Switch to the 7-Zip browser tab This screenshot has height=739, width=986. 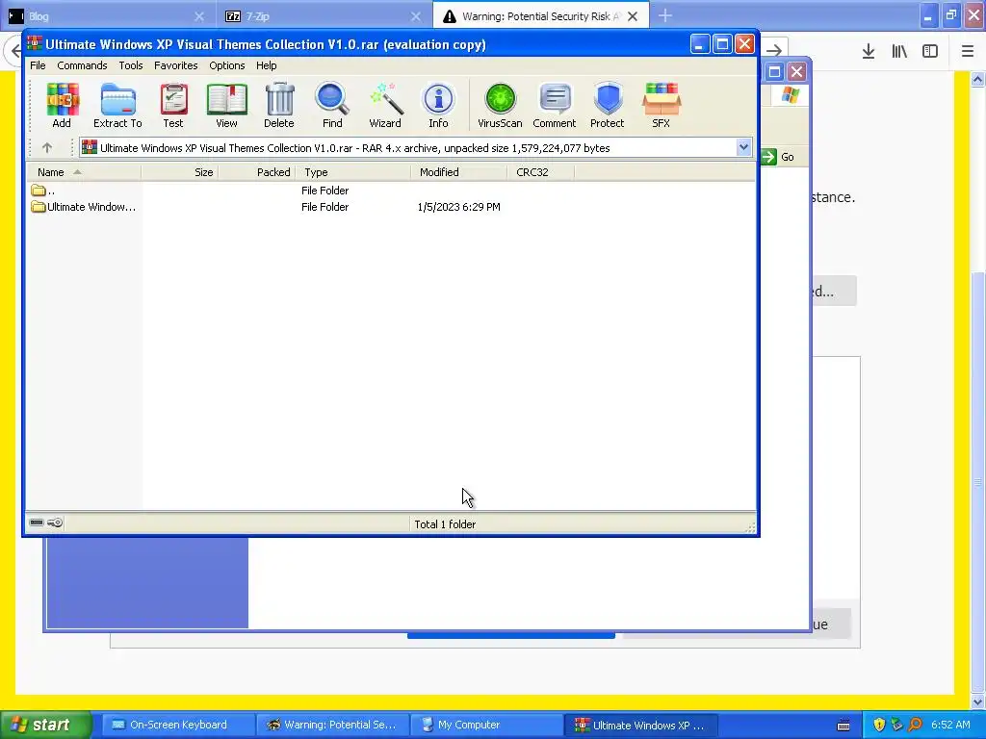[x=324, y=16]
